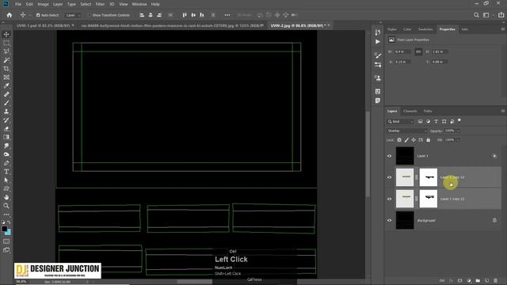Click the width-height link button in Properties

pos(418,51)
